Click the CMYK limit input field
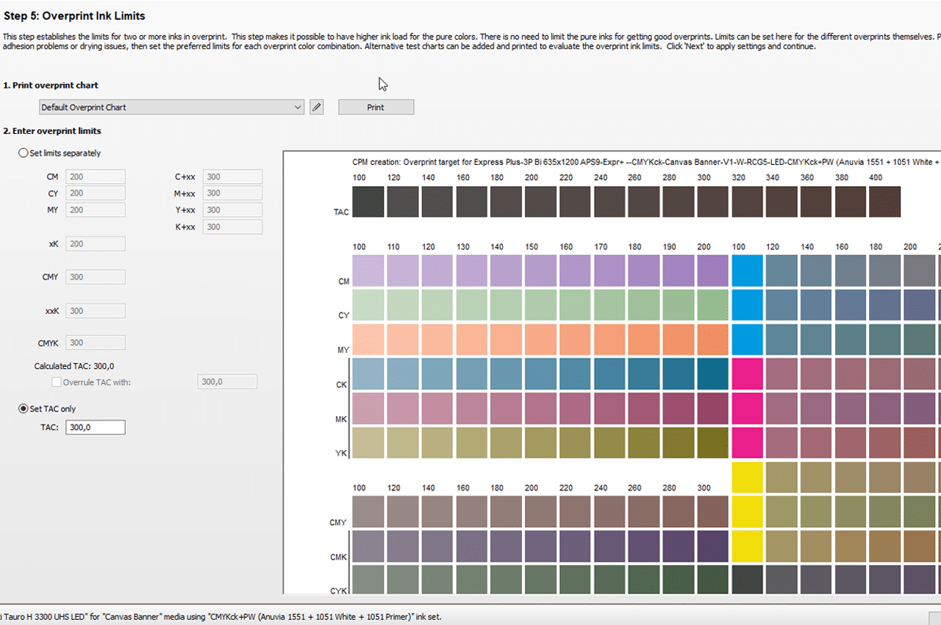 click(x=95, y=343)
